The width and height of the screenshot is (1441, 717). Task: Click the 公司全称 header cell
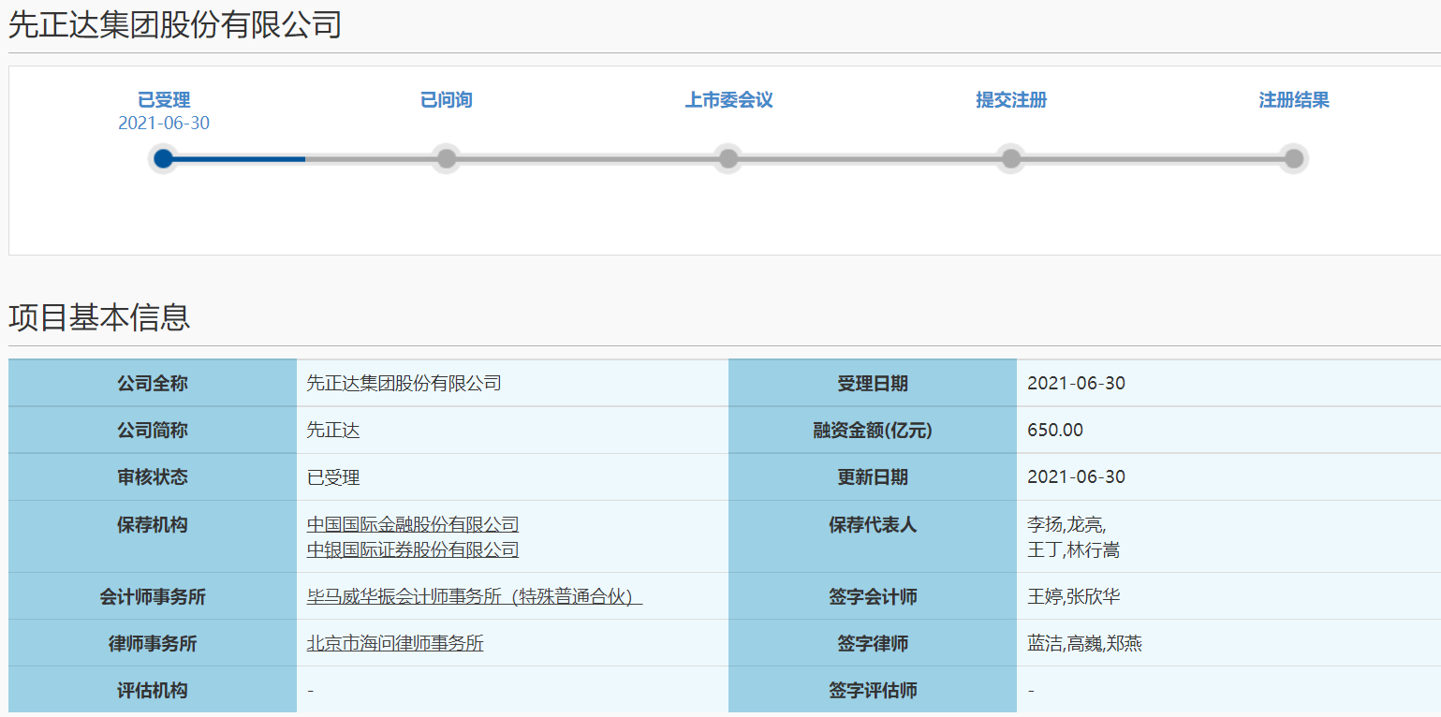click(153, 383)
